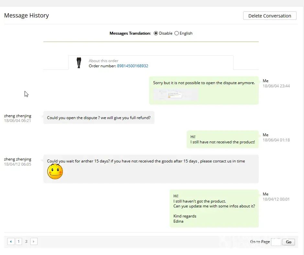Open order number 89814500168932 link

[132, 66]
